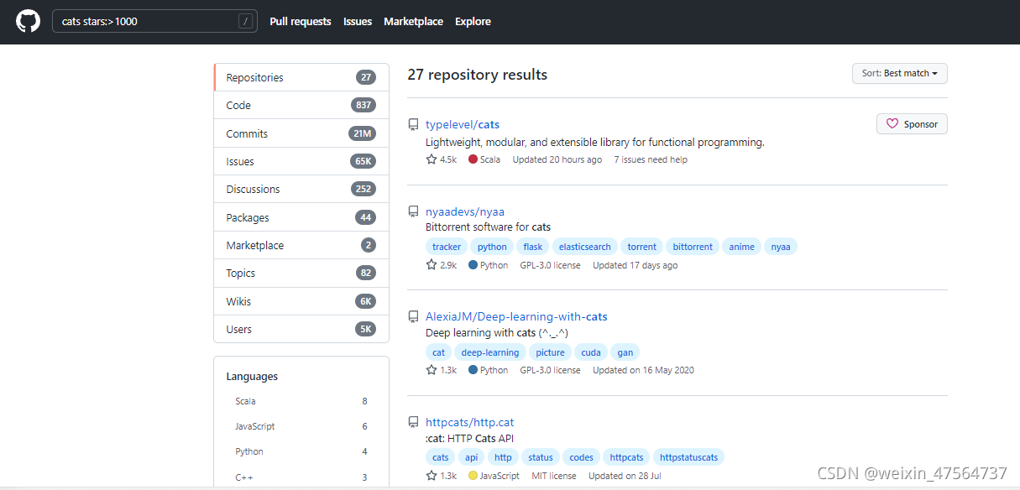Select the Repositories filter in sidebar
The height and width of the screenshot is (490, 1020).
[301, 77]
